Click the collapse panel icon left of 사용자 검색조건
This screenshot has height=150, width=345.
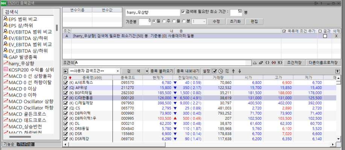65,71
